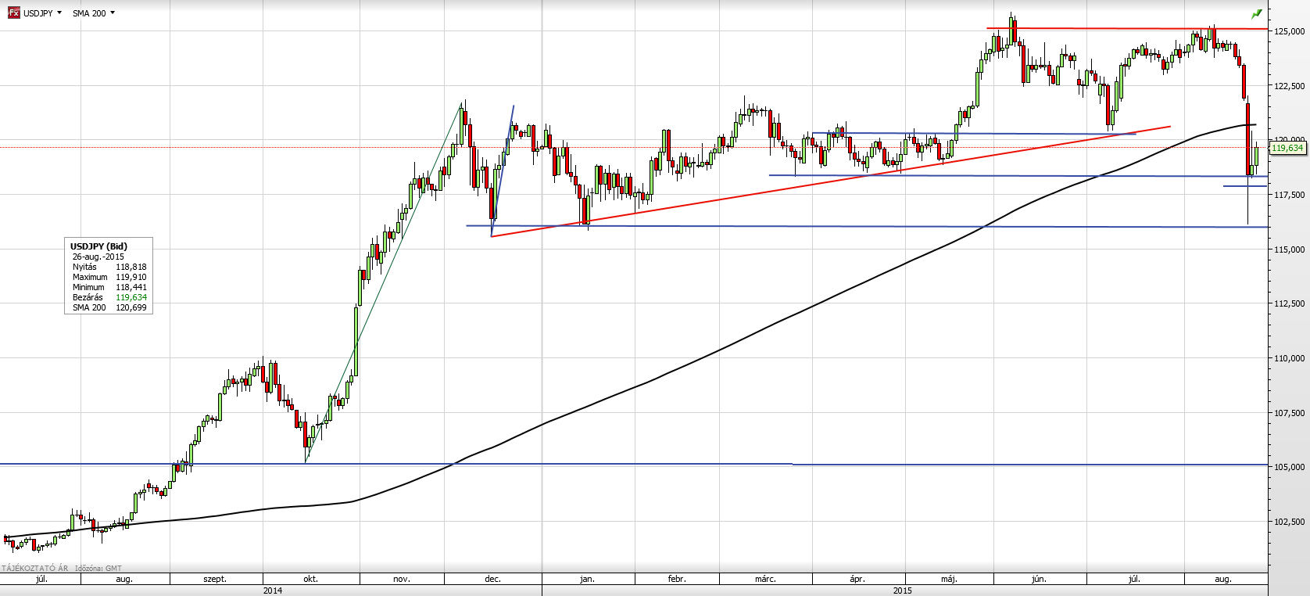Click the red Fx logo icon
This screenshot has width=1310, height=596.
coord(14,13)
